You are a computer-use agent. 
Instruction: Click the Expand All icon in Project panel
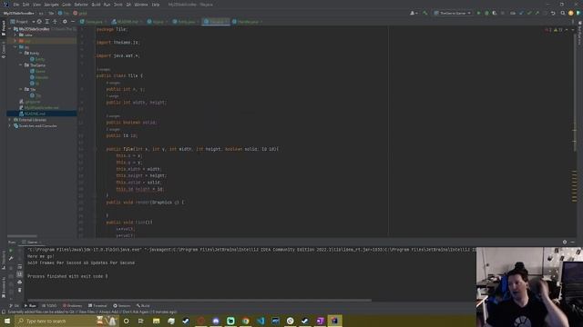(x=46, y=22)
